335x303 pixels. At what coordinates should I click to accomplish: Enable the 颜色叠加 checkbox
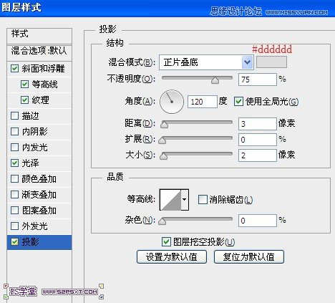click(x=14, y=179)
